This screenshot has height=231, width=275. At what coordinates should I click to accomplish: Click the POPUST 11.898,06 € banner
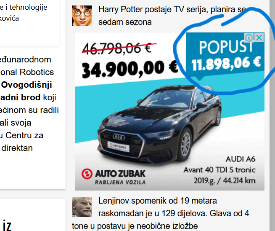(x=225, y=55)
